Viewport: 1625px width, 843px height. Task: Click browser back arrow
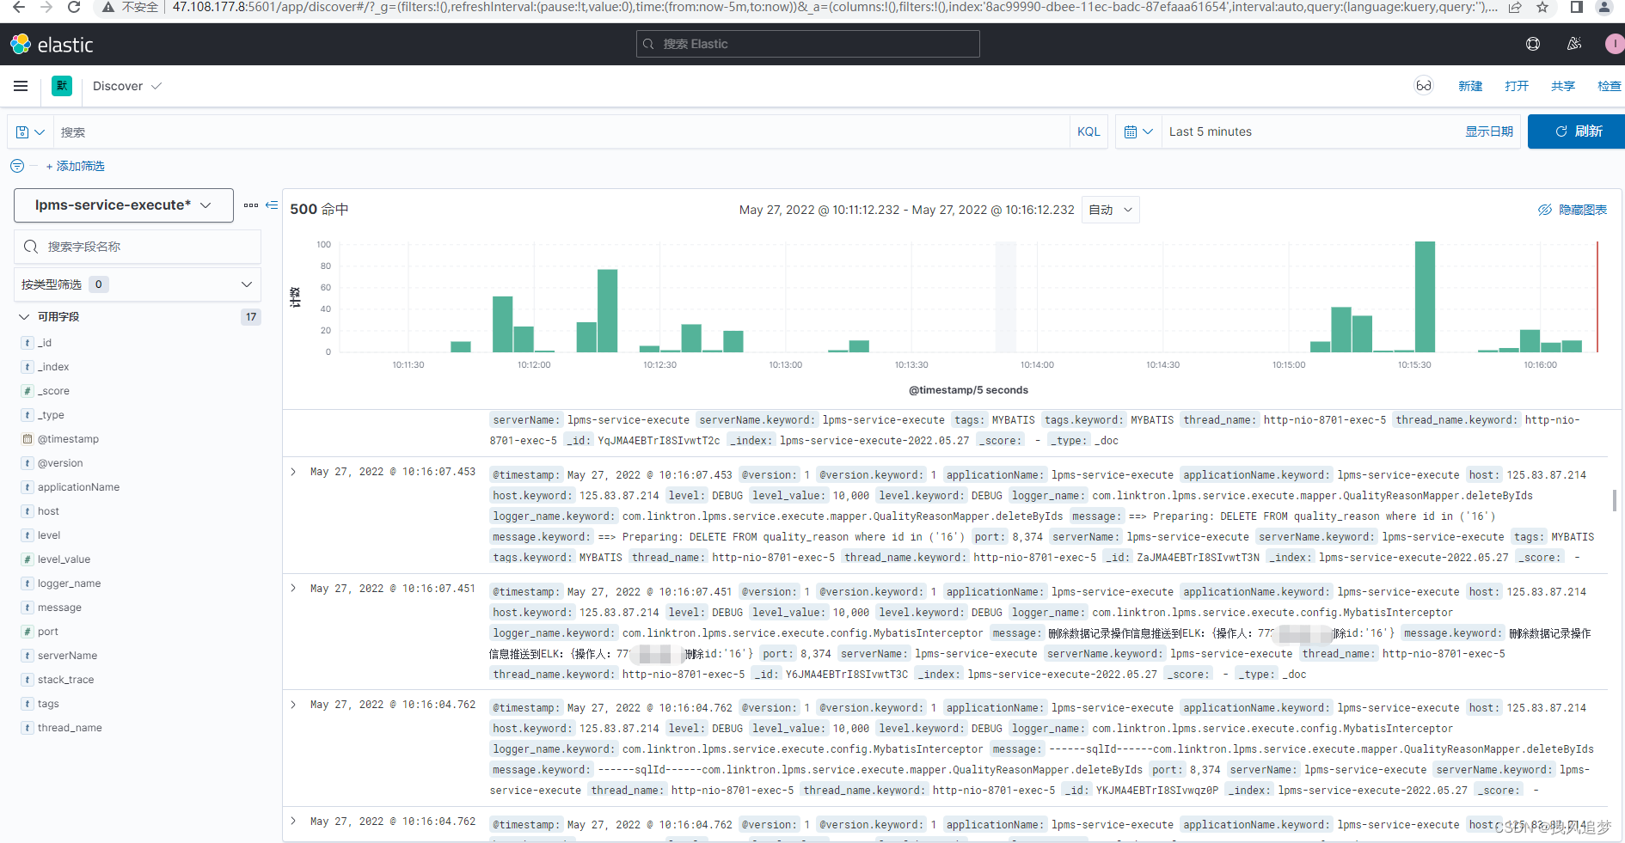(19, 7)
